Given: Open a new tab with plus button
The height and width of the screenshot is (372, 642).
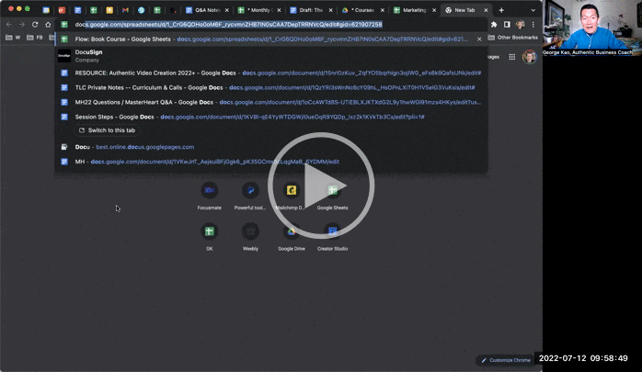Looking at the screenshot, I should (501, 10).
